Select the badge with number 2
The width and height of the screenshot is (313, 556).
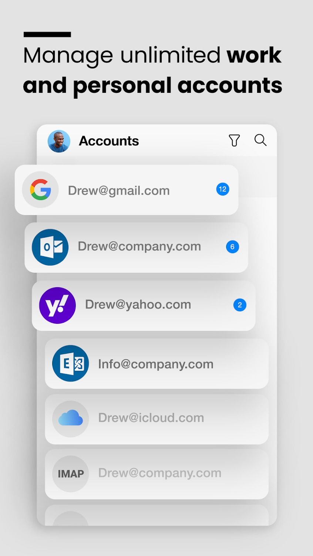tap(240, 305)
